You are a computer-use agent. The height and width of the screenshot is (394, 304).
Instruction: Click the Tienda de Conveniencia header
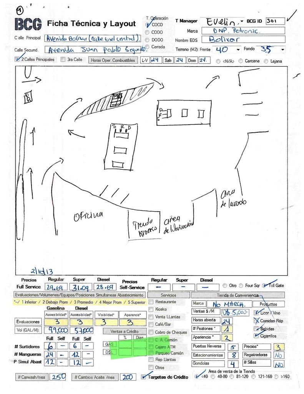pyautogui.click(x=238, y=295)
